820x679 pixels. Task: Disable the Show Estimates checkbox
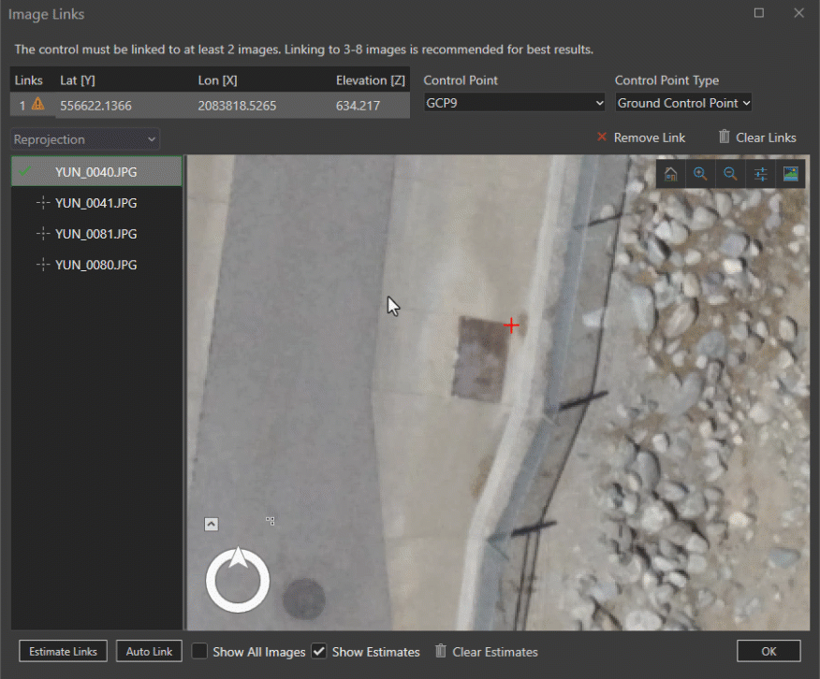click(x=318, y=651)
